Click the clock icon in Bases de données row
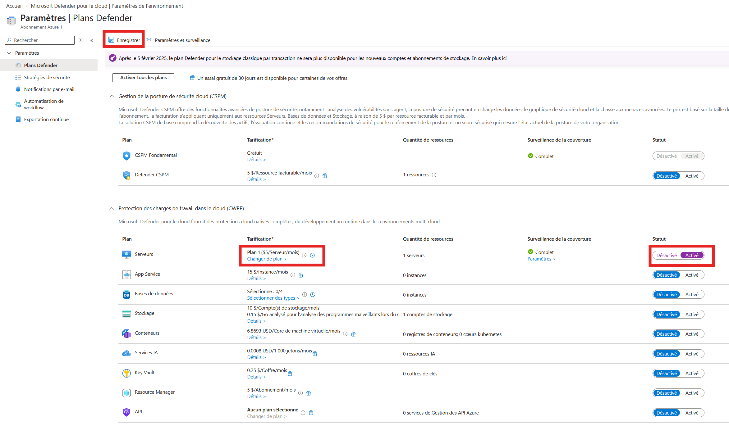 click(313, 294)
